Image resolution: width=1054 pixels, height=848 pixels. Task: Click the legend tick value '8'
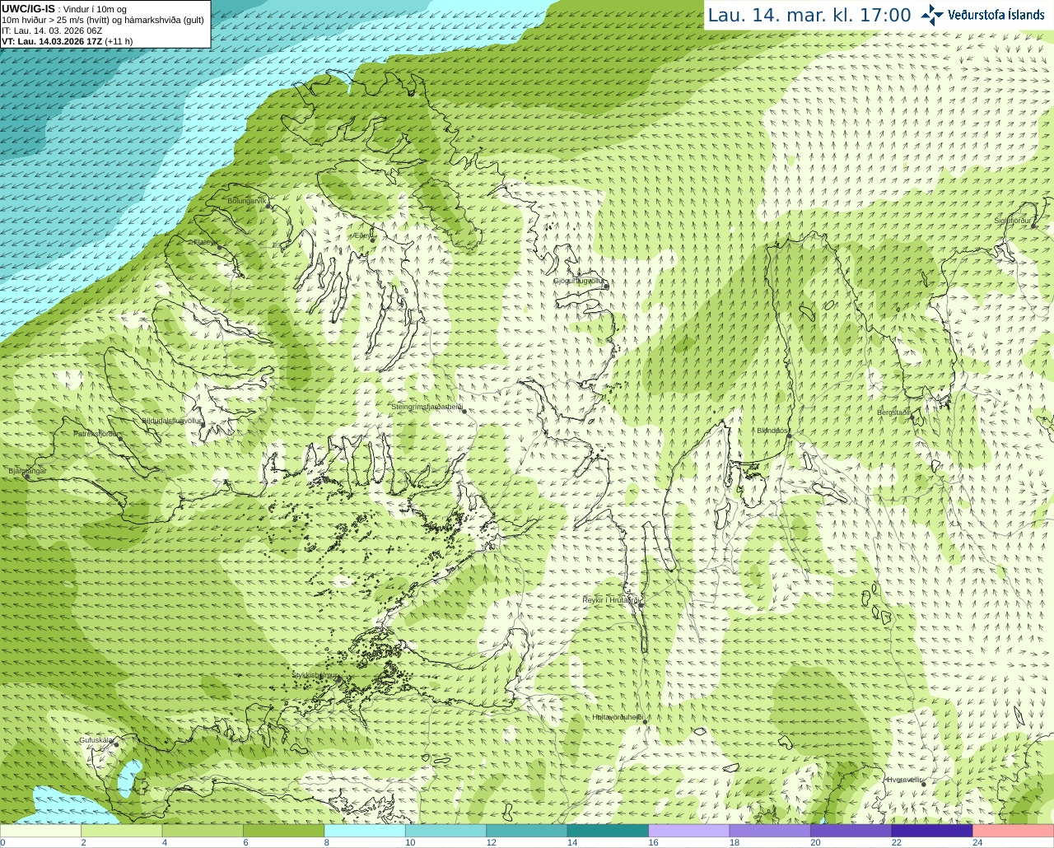click(x=327, y=842)
